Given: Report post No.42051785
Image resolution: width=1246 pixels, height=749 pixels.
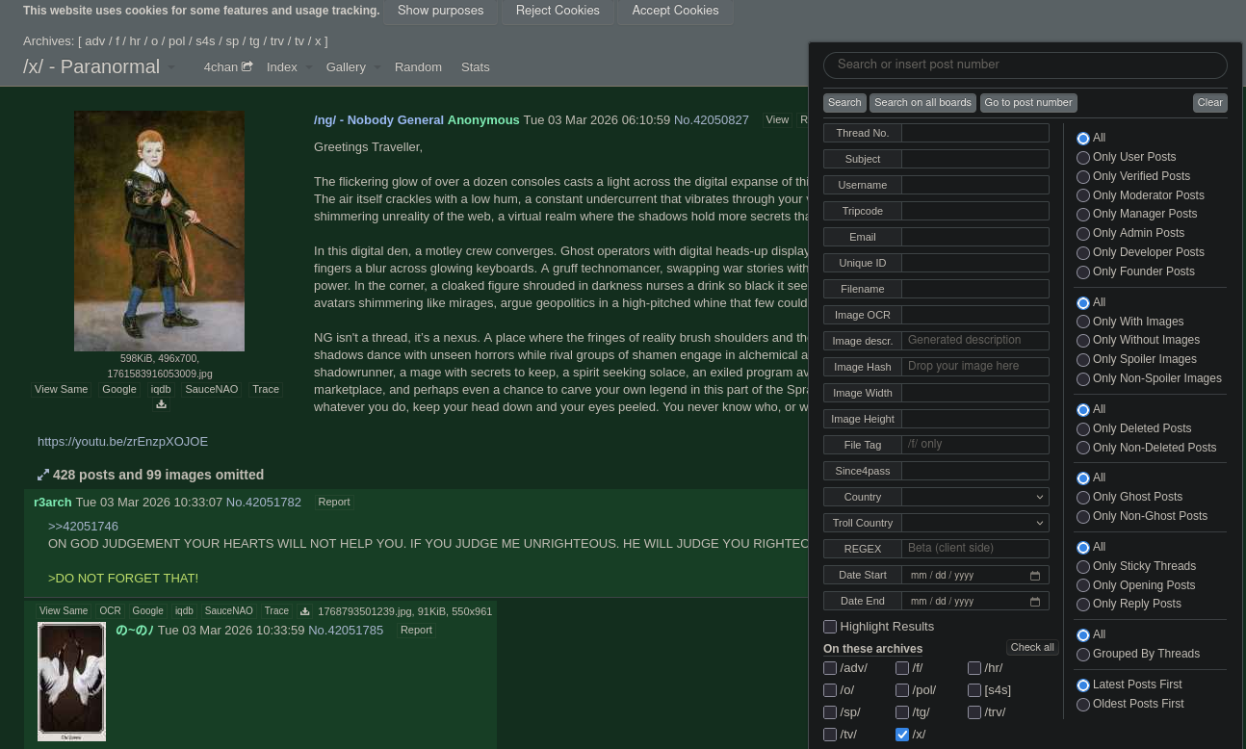Looking at the screenshot, I should [416, 631].
